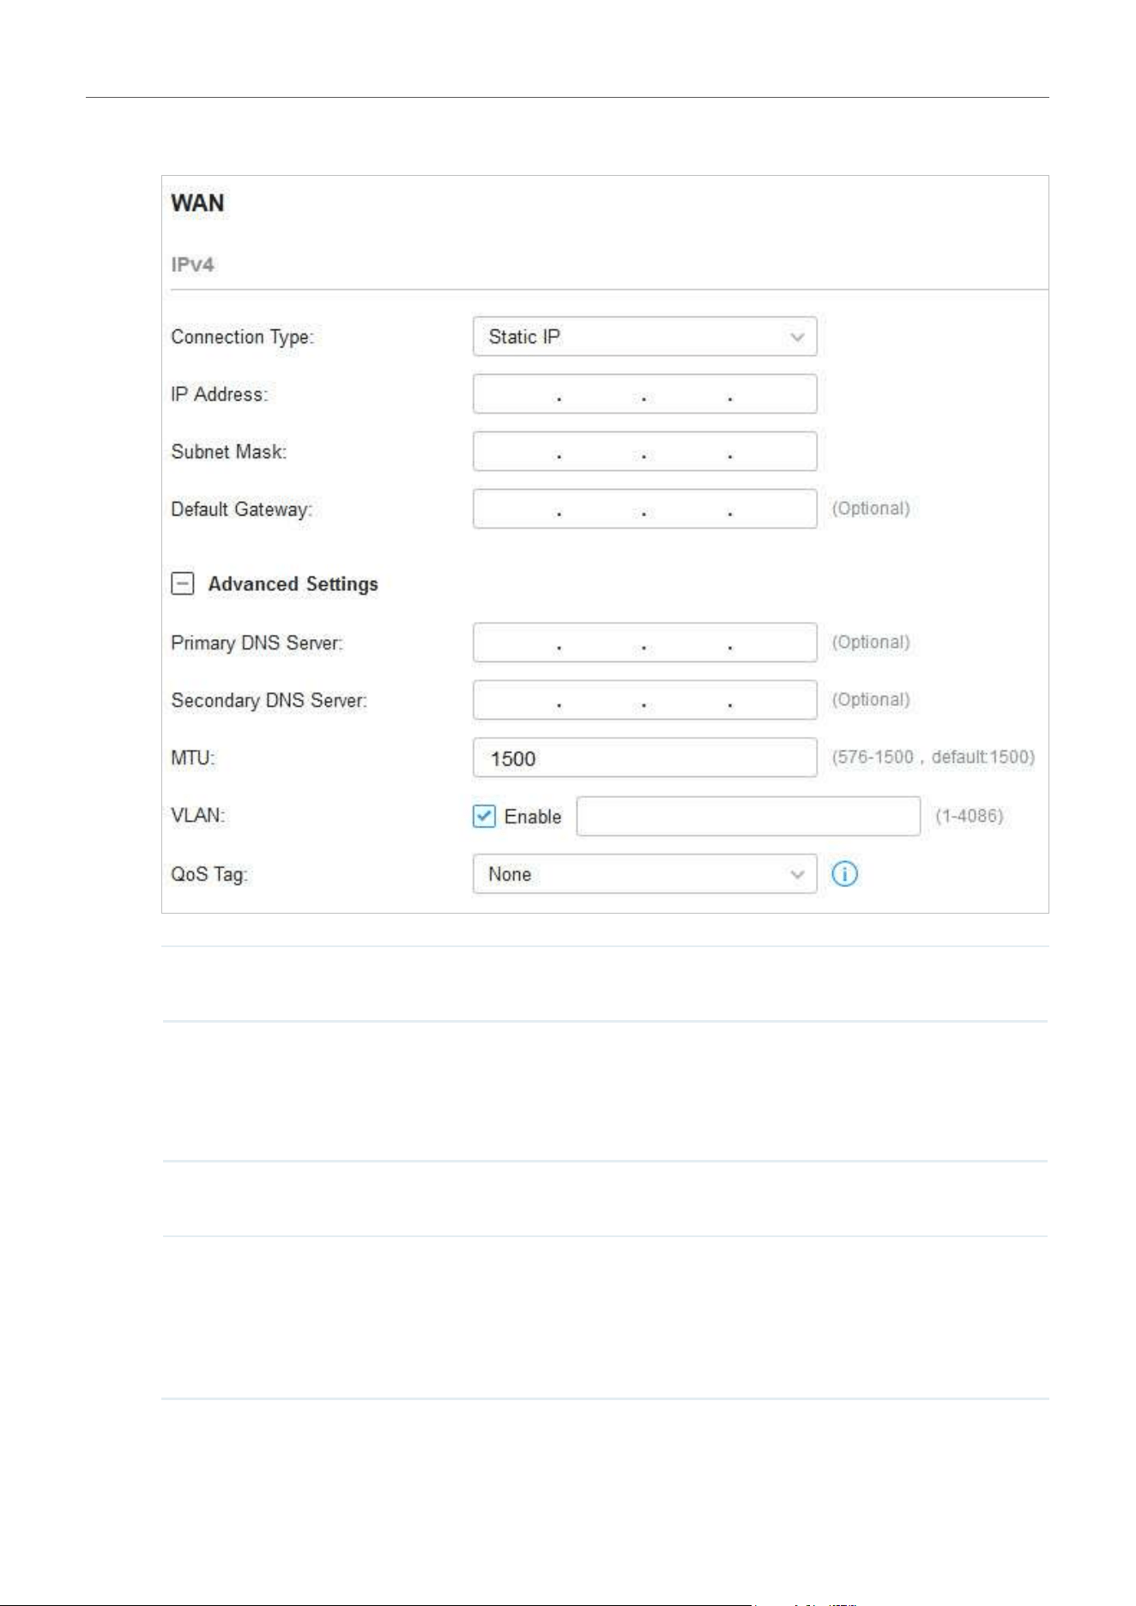Collapse the Advanced Settings section
The height and width of the screenshot is (1606, 1136).
183,584
